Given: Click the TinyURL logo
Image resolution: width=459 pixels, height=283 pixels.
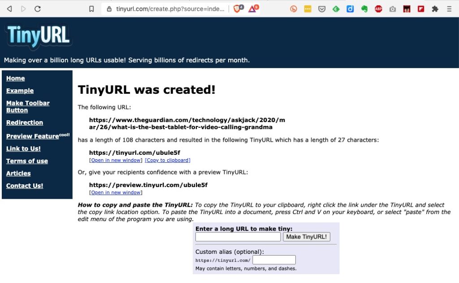Looking at the screenshot, I should [x=39, y=37].
